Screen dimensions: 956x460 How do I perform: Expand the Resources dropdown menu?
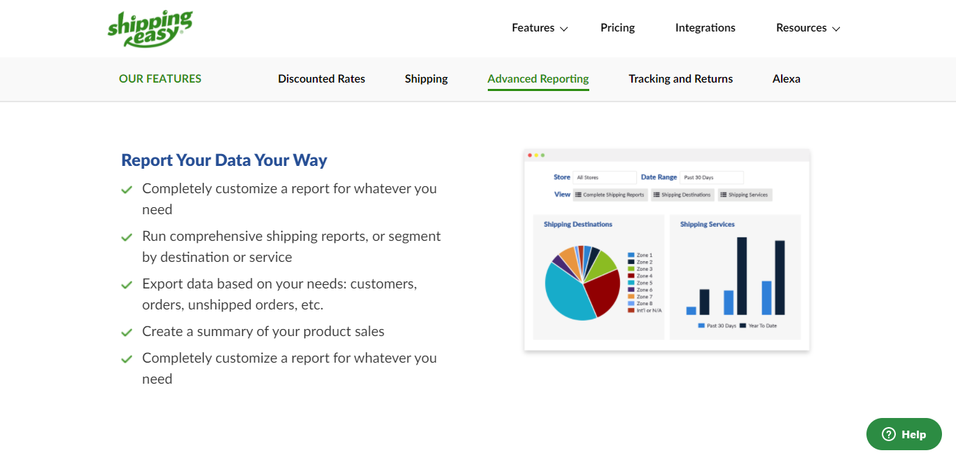tap(808, 28)
